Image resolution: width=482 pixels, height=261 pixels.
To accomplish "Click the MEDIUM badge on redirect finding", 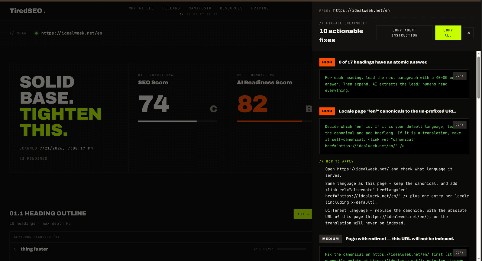I will point(331,239).
